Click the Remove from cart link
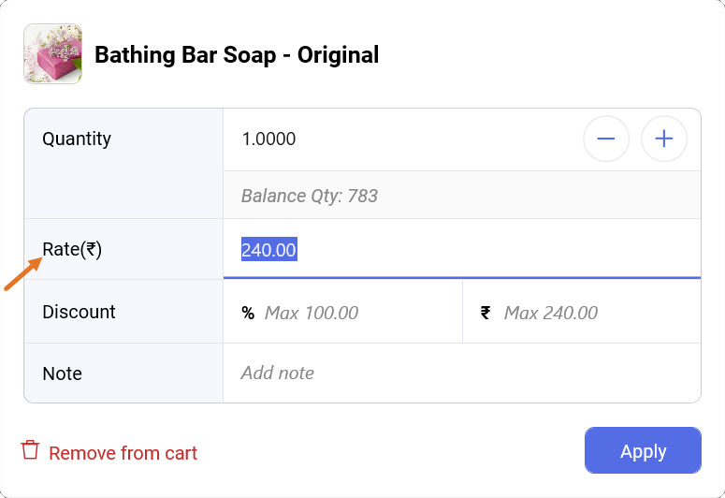Viewport: 725px width, 498px height. tap(123, 454)
